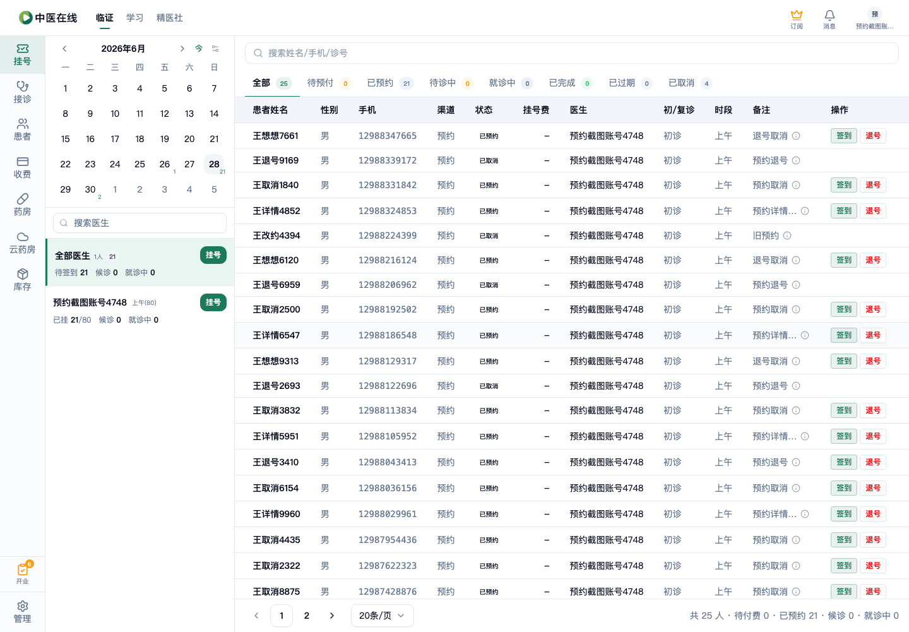The height and width of the screenshot is (632, 909).
Task: Click info icon in 王详情6547 row
Action: click(805, 335)
